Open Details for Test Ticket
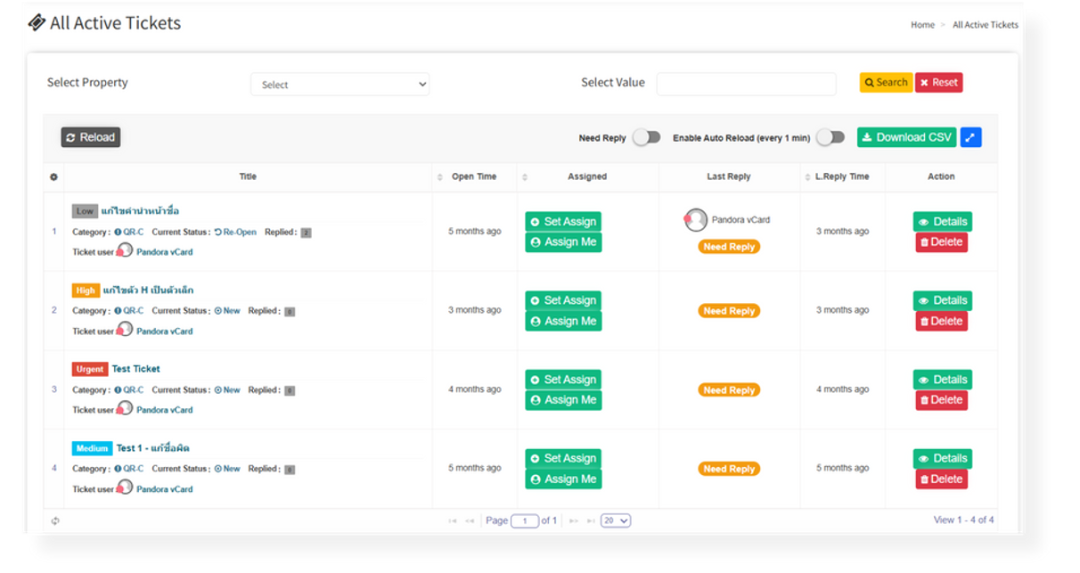This screenshot has height=573, width=1080. tap(943, 380)
